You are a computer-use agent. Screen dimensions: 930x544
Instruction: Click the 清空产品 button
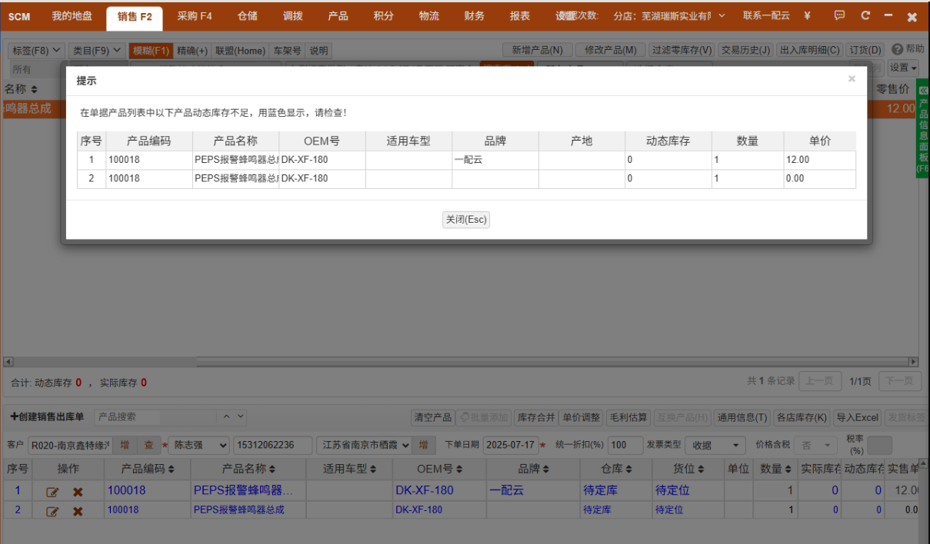coord(432,417)
